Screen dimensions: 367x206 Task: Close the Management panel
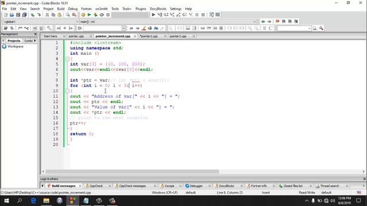(x=36, y=34)
